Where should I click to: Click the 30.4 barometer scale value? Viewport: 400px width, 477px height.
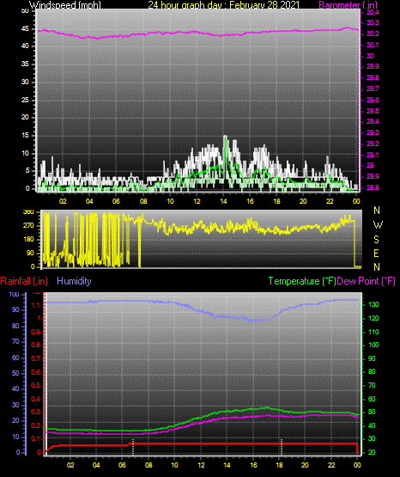coord(373,12)
